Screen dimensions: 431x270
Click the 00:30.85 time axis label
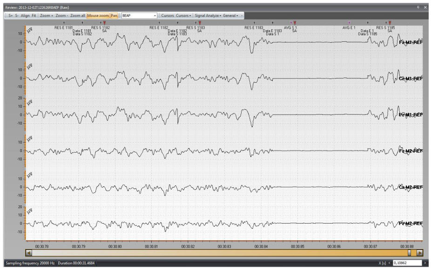pos(298,246)
